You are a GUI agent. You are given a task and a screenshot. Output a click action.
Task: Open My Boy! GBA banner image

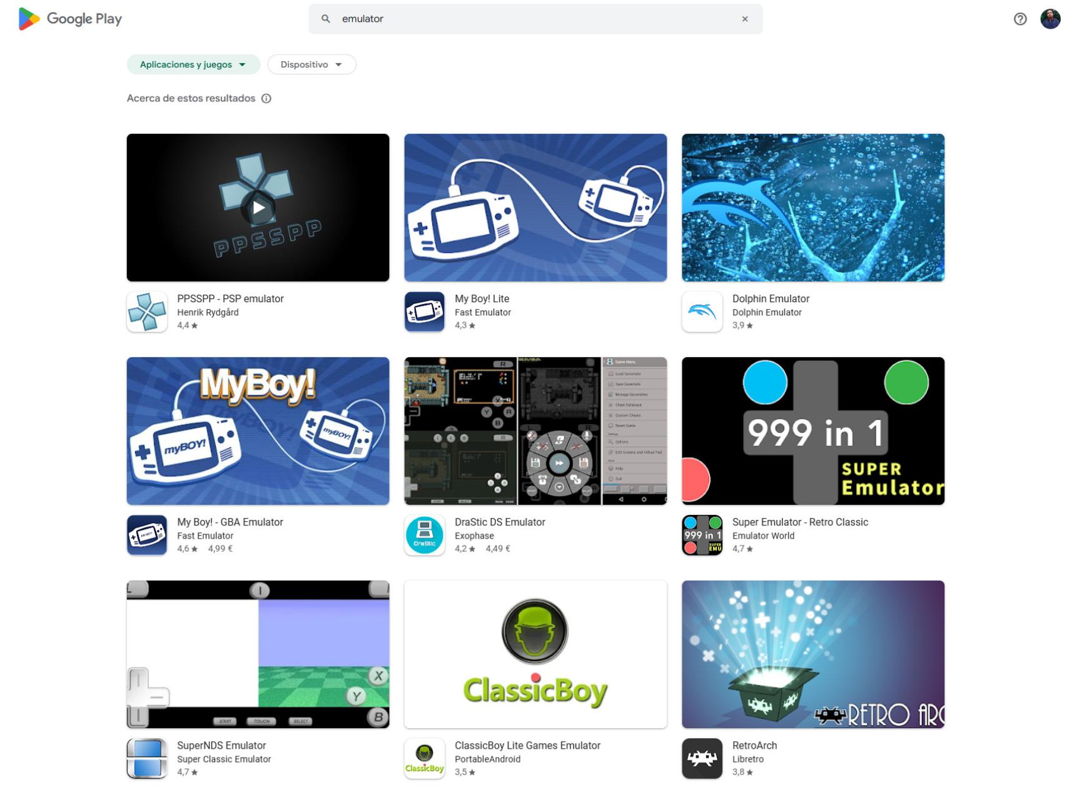click(x=258, y=431)
